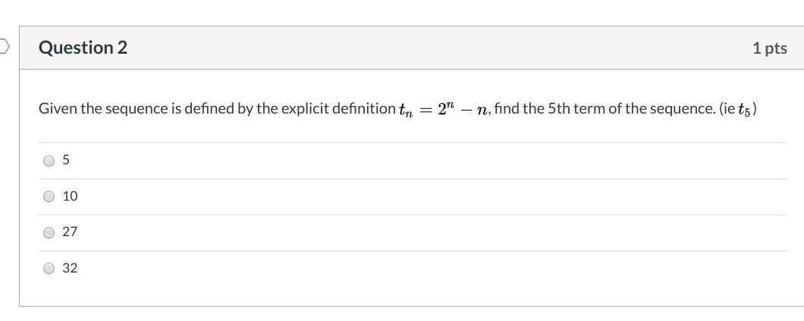Click the answer label text "10"
Viewport: 804px width, 321px height.
70,196
